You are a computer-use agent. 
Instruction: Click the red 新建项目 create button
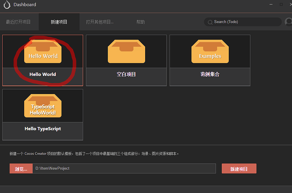[239, 168]
